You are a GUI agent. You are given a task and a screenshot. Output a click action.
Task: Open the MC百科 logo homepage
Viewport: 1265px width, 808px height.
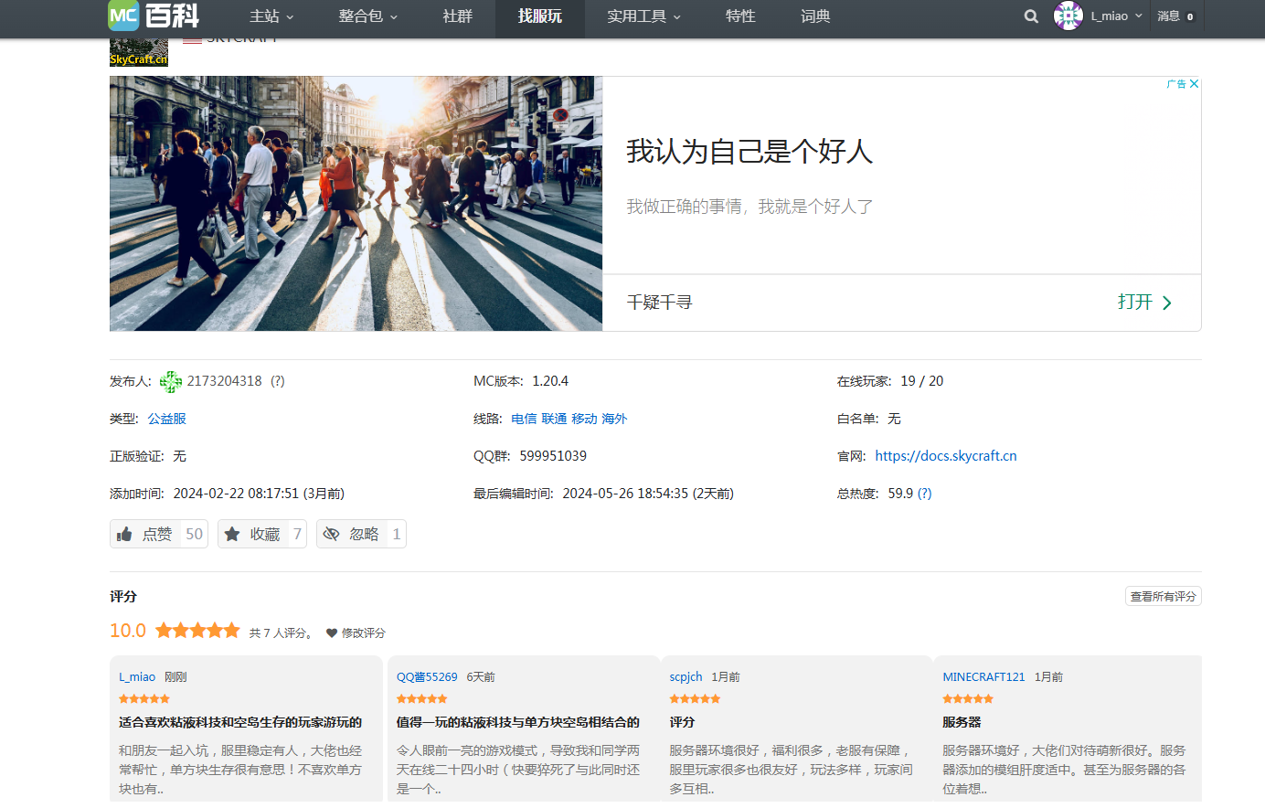154,16
